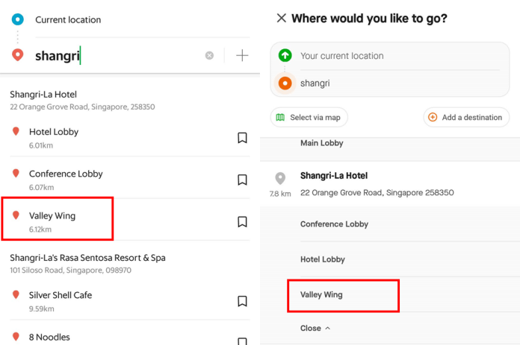Select bold Shangri-La Hotel heading on right panel
Image resolution: width=520 pixels, height=345 pixels.
pos(334,176)
